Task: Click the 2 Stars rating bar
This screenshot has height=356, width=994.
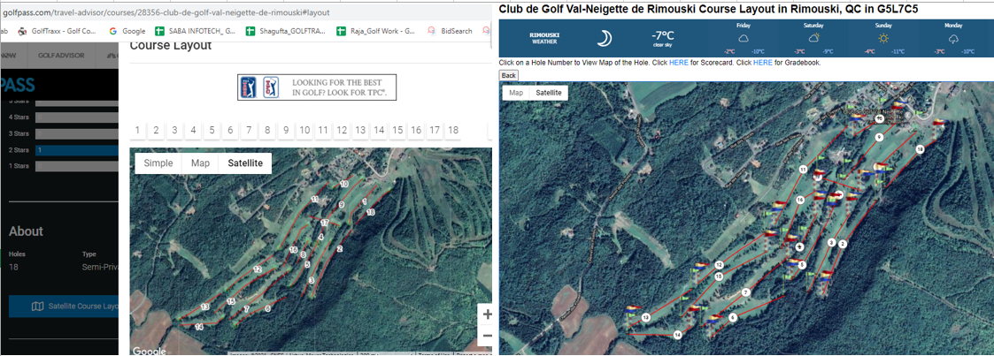Action: pos(77,150)
